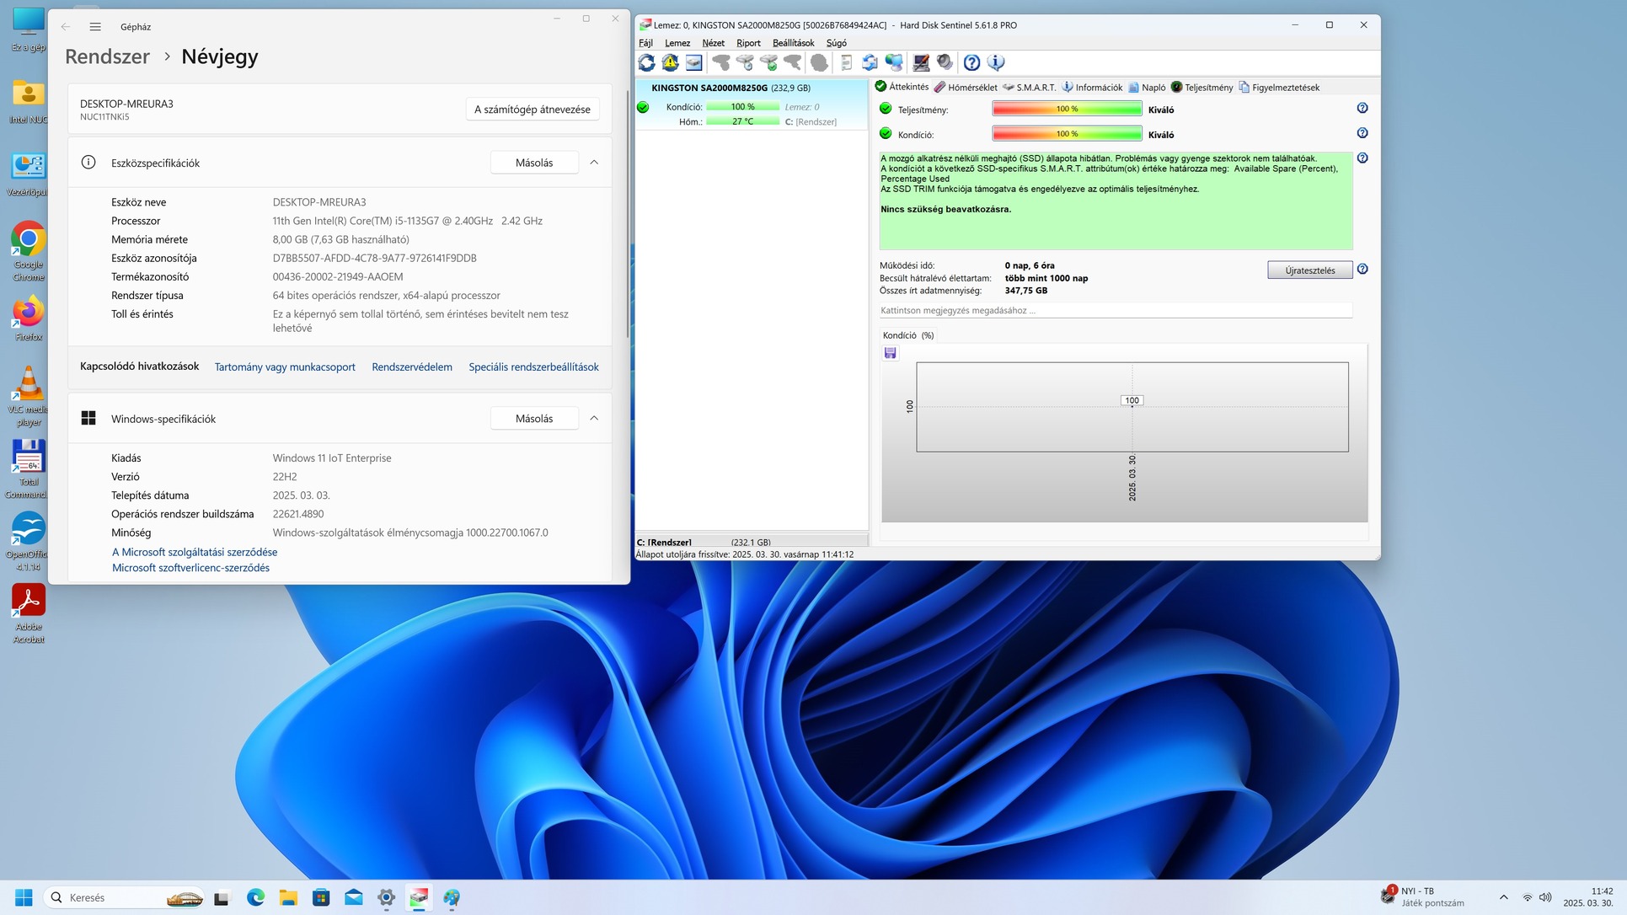This screenshot has width=1627, height=915.
Task: Open Speciális rendszerbeállítások link
Action: tap(533, 367)
